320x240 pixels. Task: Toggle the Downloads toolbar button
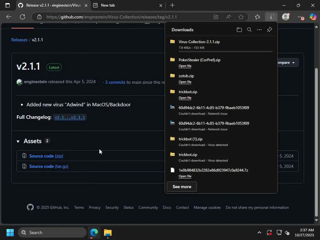pyautogui.click(x=271, y=17)
